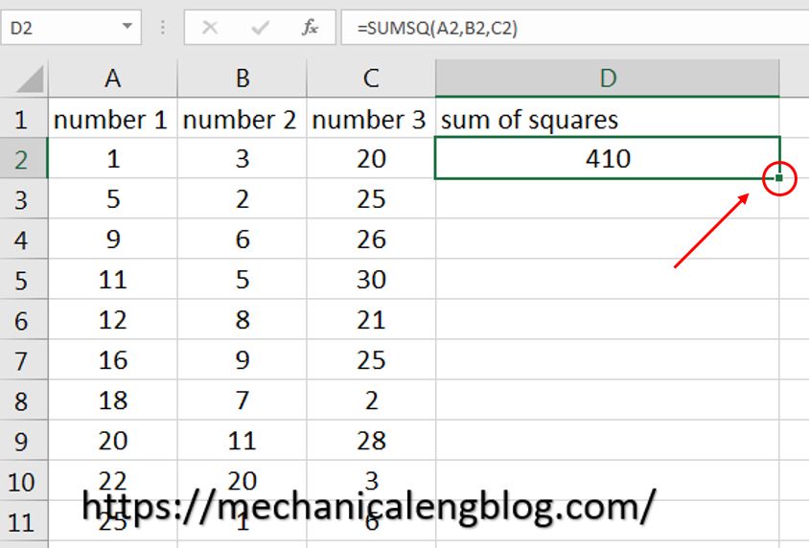Click cell D2 containing 410
This screenshot has width=809, height=548.
point(608,158)
